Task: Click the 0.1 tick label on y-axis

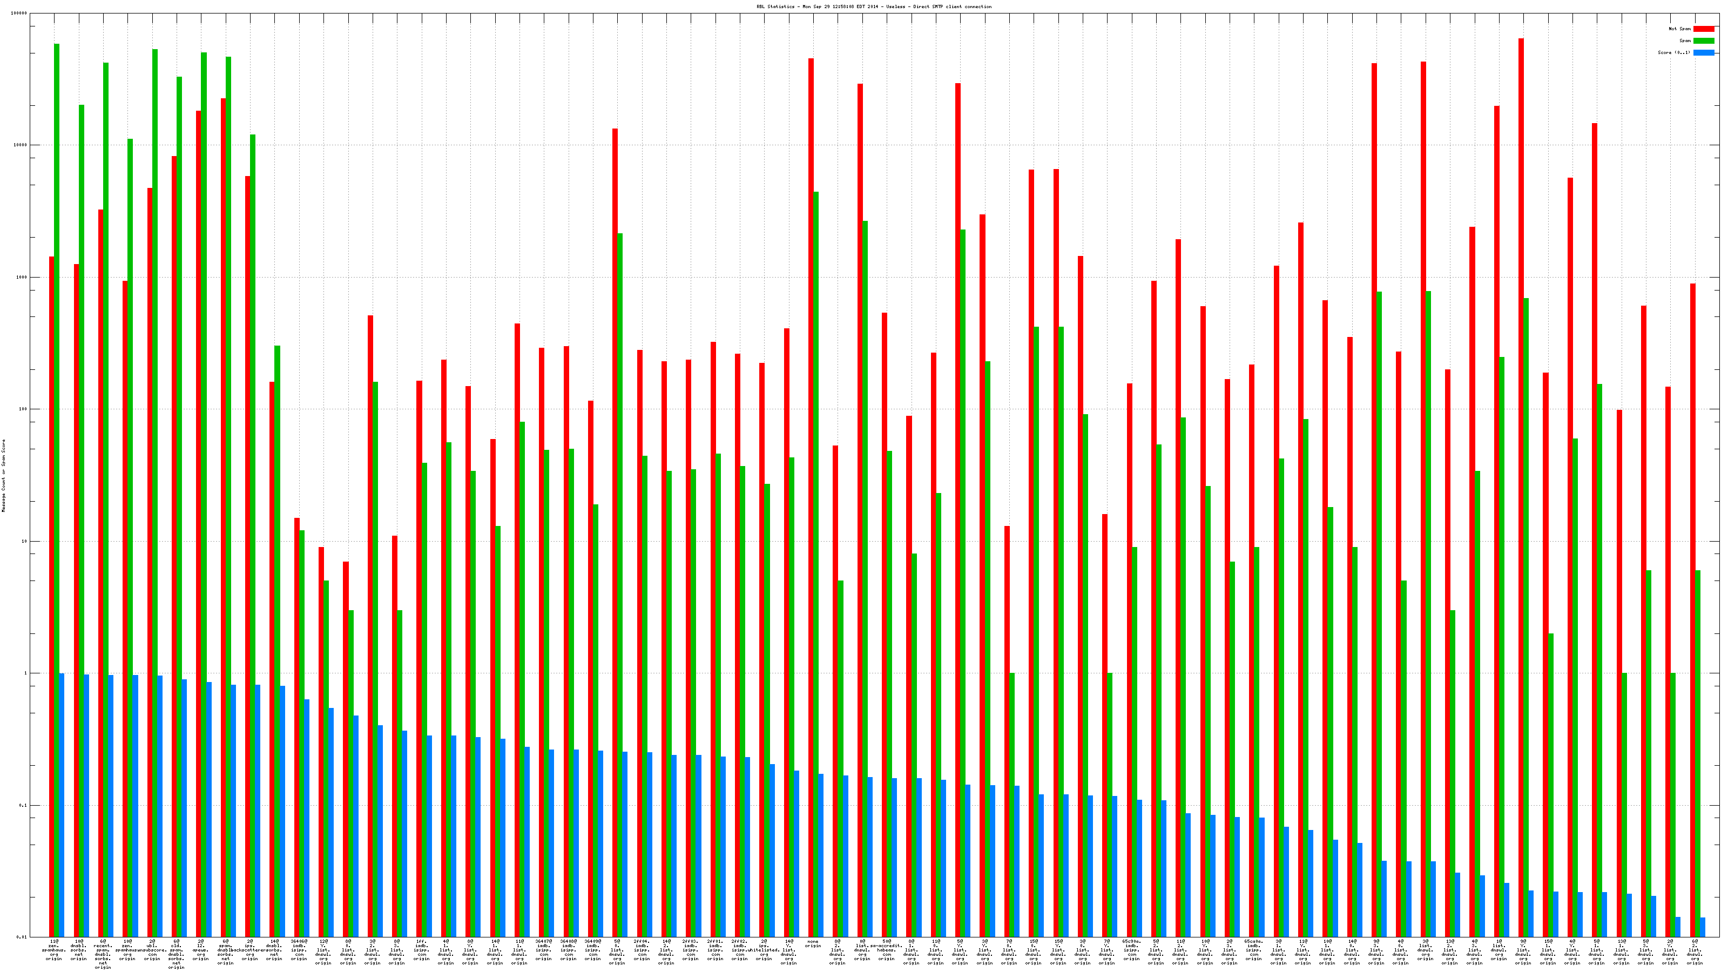Action: 23,805
